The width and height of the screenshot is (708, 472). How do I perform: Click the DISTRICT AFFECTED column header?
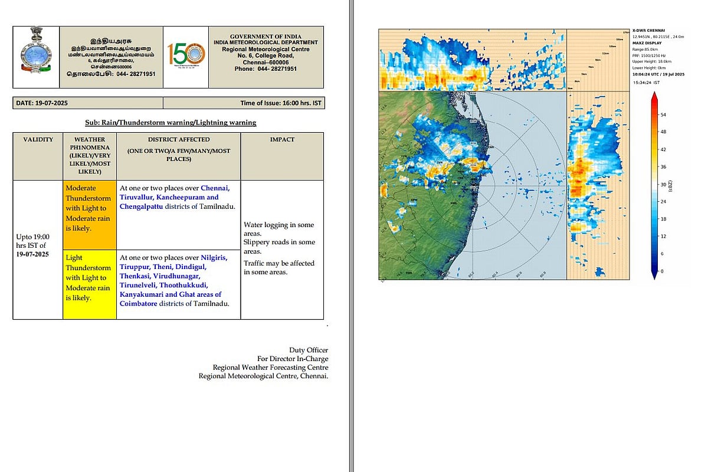[x=178, y=140]
